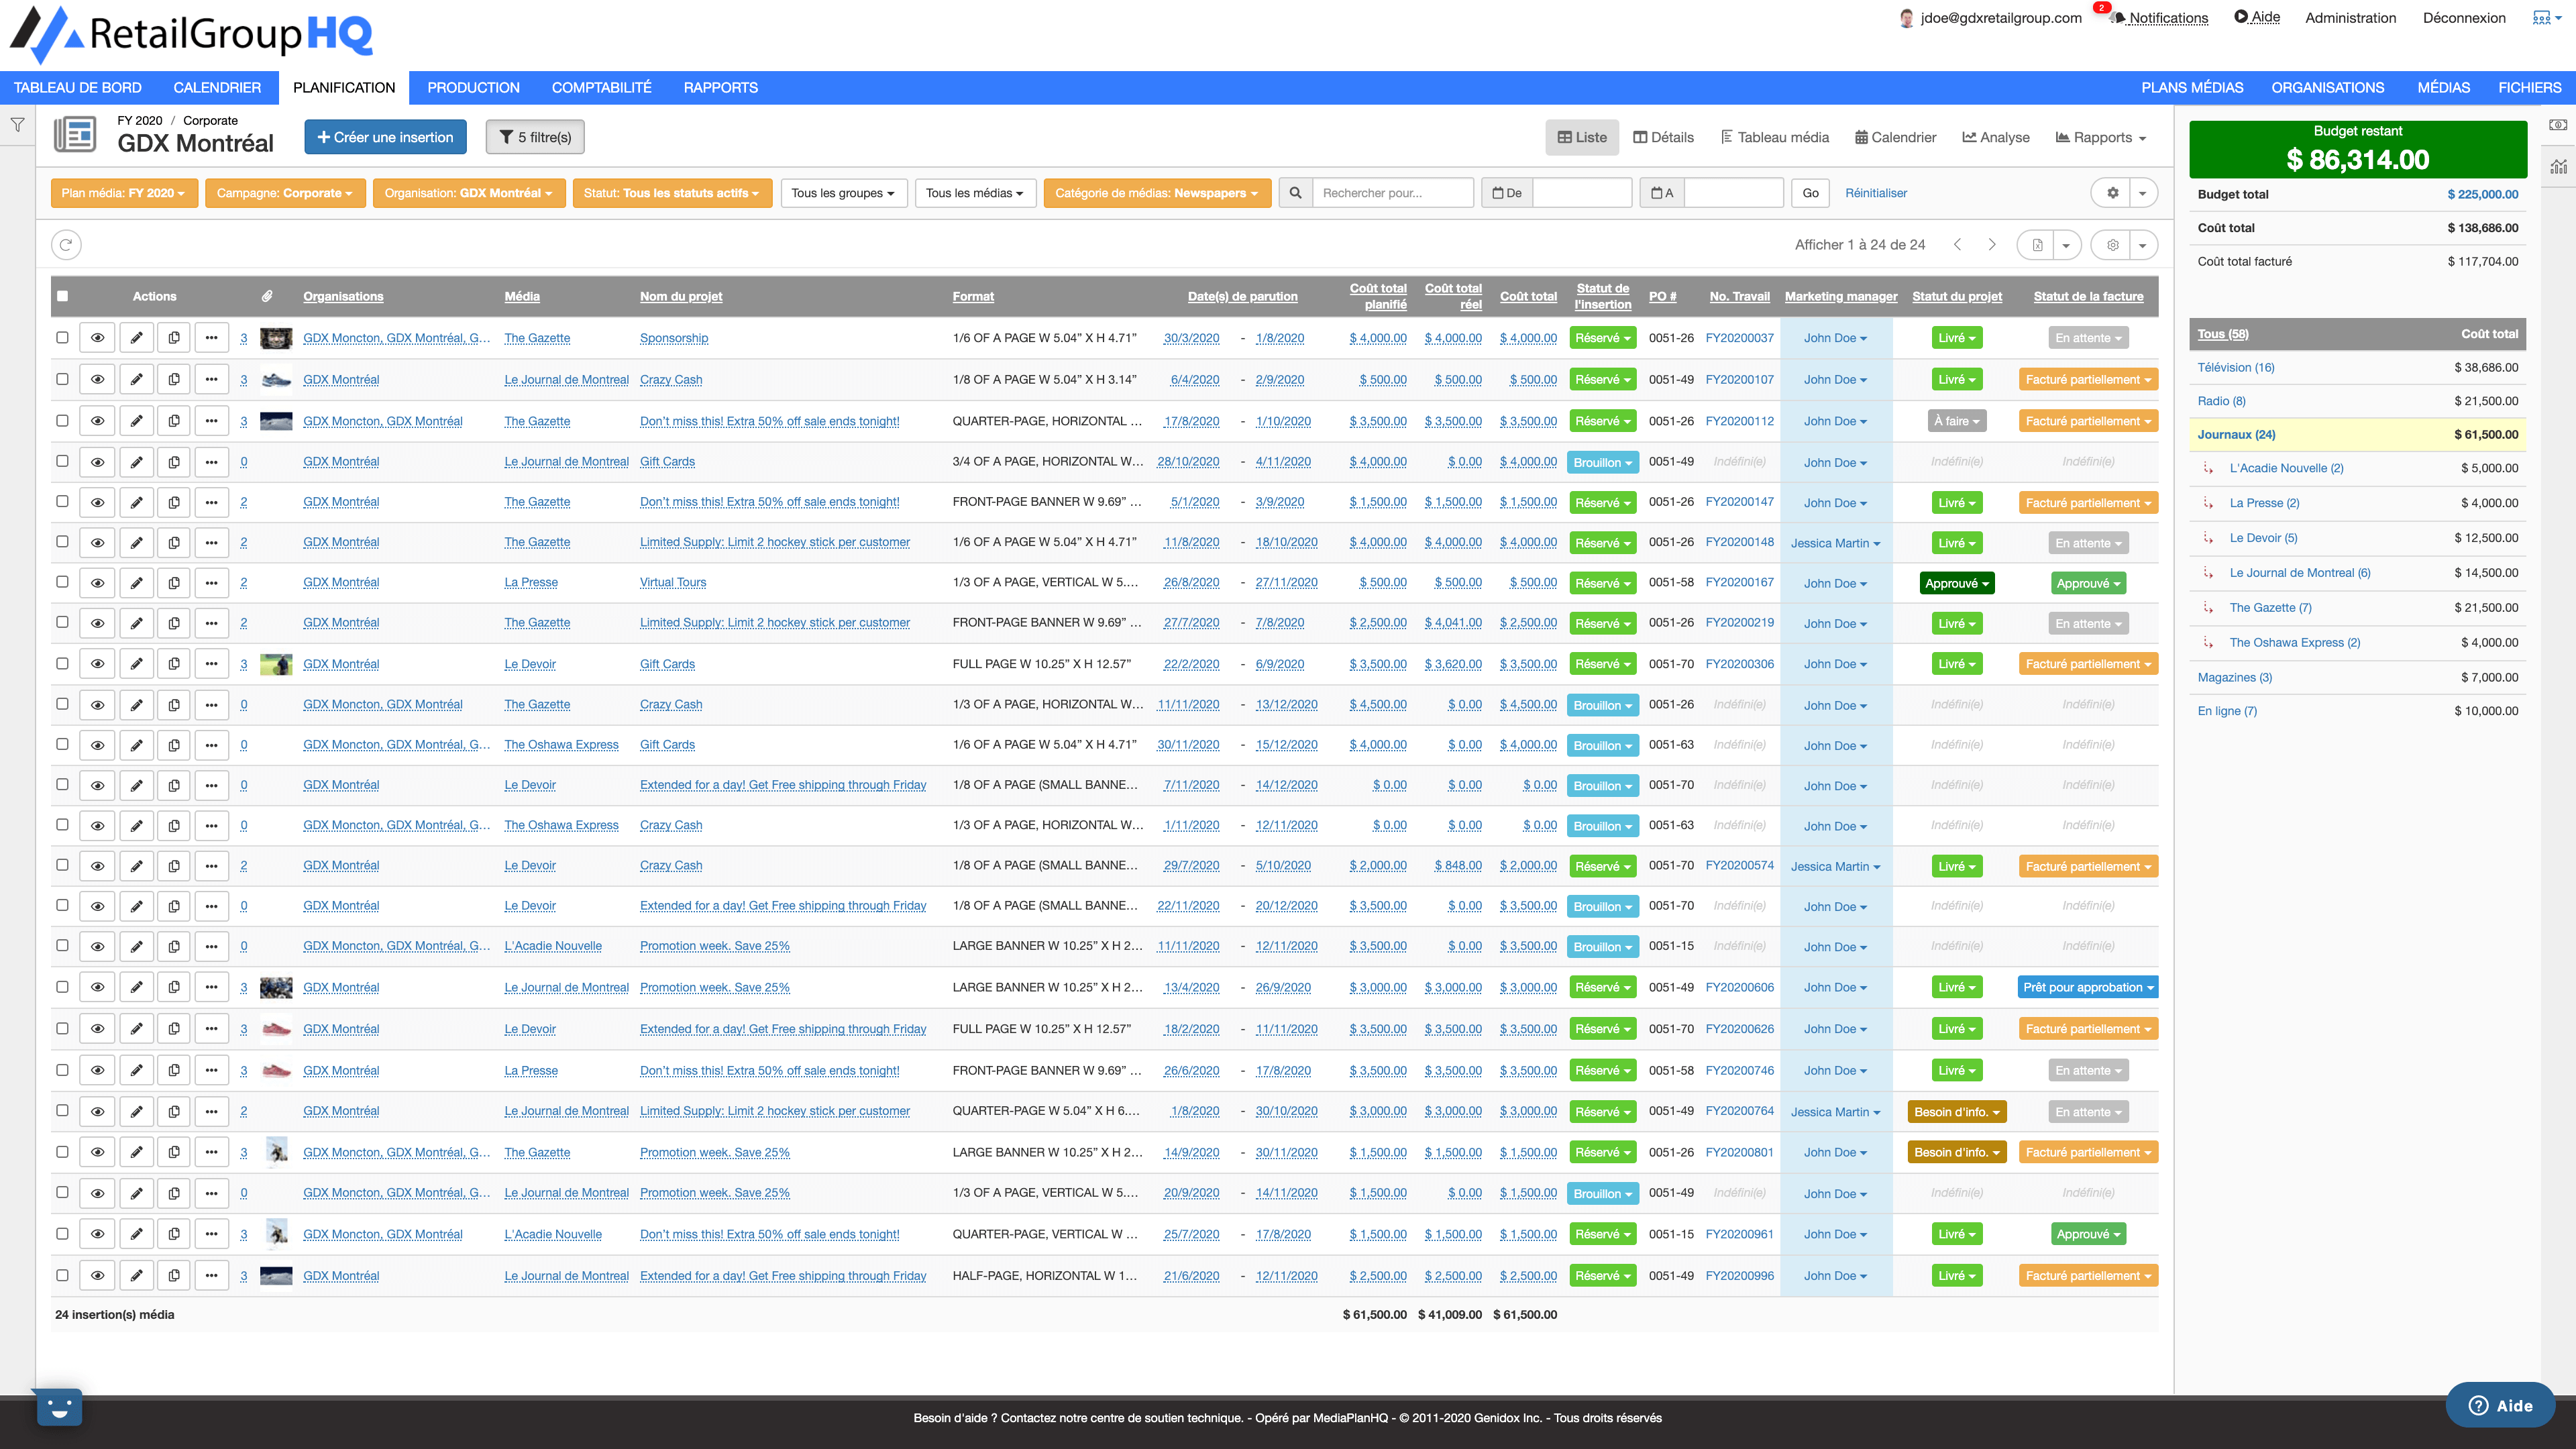Open Catégorie de médias Newspapers dropdown
Screen dimensions: 2576x1449
(1156, 193)
